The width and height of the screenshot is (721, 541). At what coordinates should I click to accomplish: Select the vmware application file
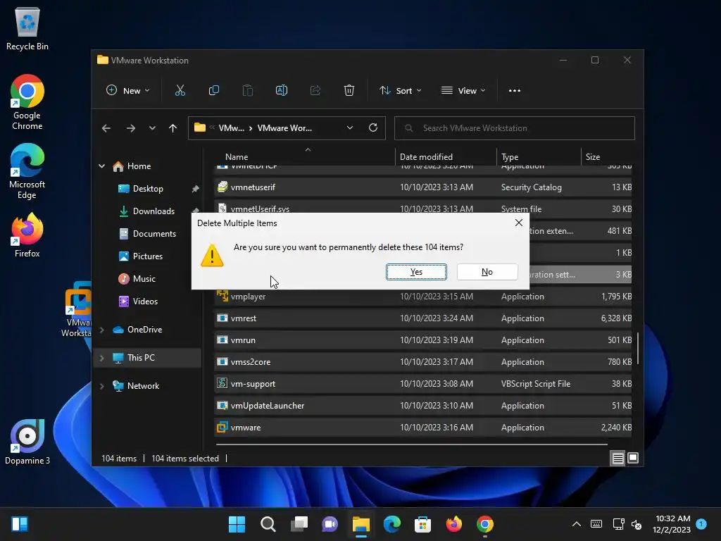[x=422, y=428]
